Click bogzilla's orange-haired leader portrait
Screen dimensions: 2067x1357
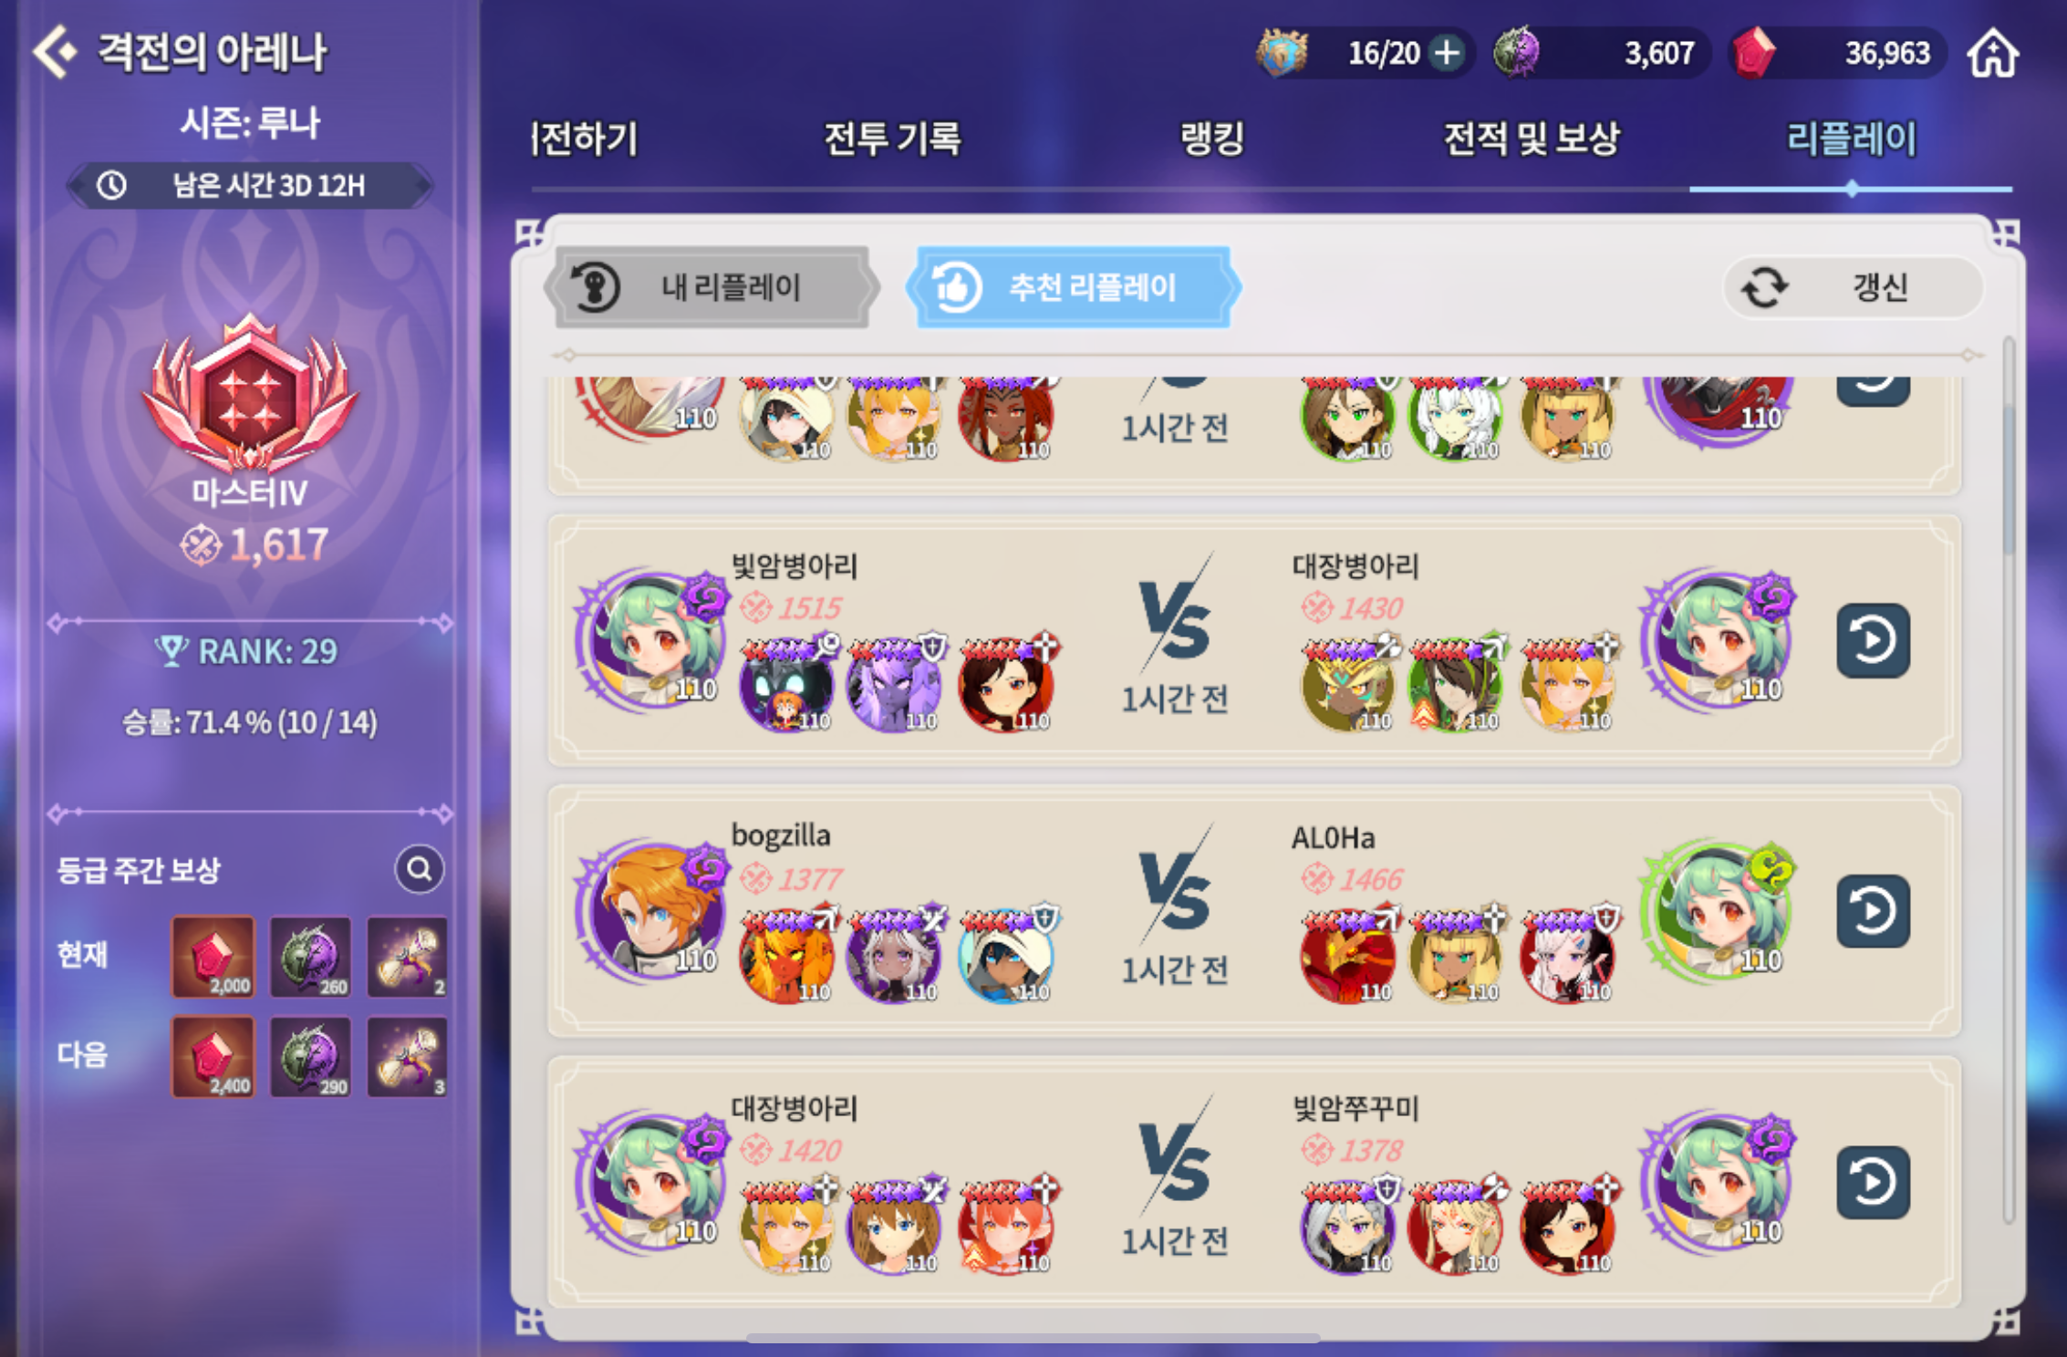pyautogui.click(x=652, y=911)
